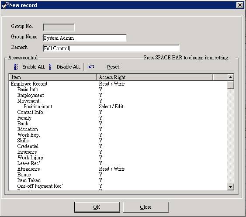The width and height of the screenshot is (246, 217).
Task: Change Position input Select / Edit setting
Action: 111,107
